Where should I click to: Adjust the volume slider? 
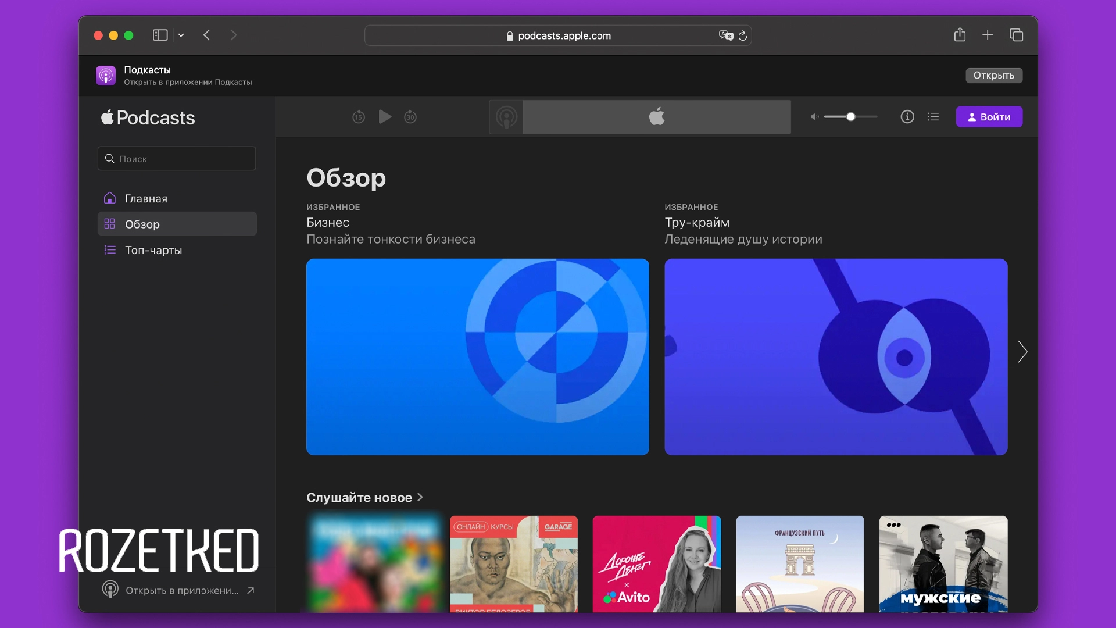click(851, 117)
